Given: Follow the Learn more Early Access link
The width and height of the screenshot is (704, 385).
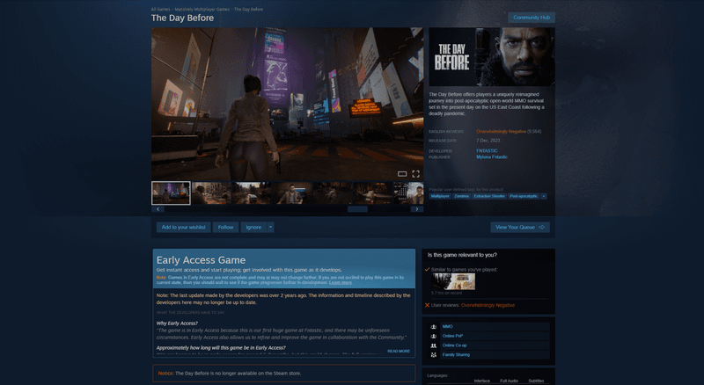Looking at the screenshot, I should click(x=340, y=283).
